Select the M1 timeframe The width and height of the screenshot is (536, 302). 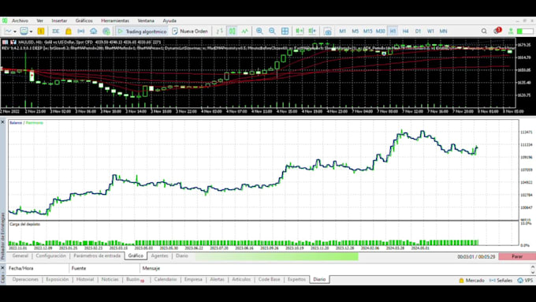(343, 31)
